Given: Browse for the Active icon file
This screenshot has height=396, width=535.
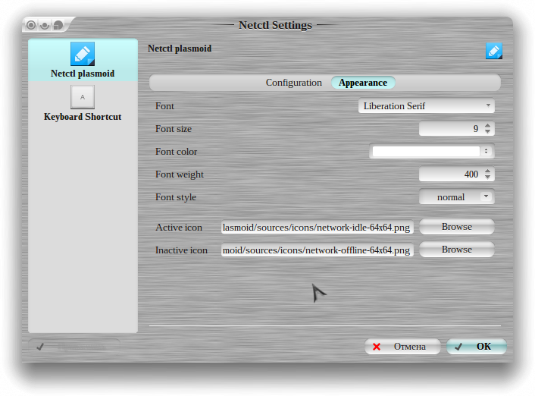Looking at the screenshot, I should tap(456, 227).
